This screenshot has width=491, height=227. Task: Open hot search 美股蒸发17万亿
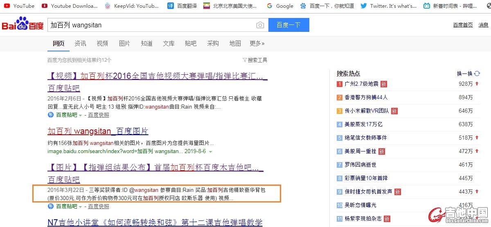363,124
